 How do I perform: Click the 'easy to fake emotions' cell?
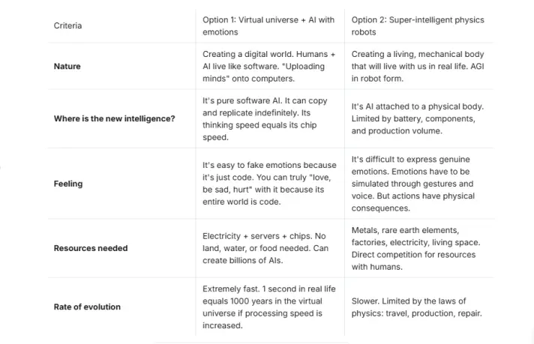269,184
